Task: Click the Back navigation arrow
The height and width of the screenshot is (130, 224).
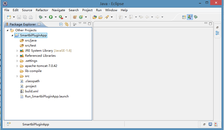Action: pyautogui.click(x=147, y=17)
